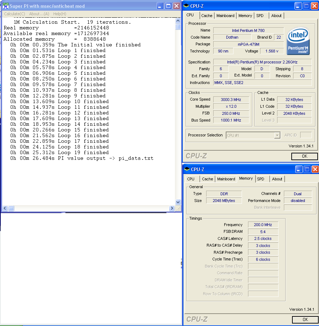Screen dimensions: 319x326
Task: Click the processor Name field 'Intel Pentium M 780'
Action: (248, 30)
